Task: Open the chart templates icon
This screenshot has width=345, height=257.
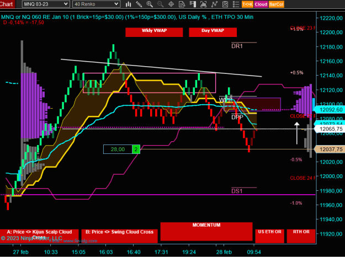Action: tap(225, 4)
